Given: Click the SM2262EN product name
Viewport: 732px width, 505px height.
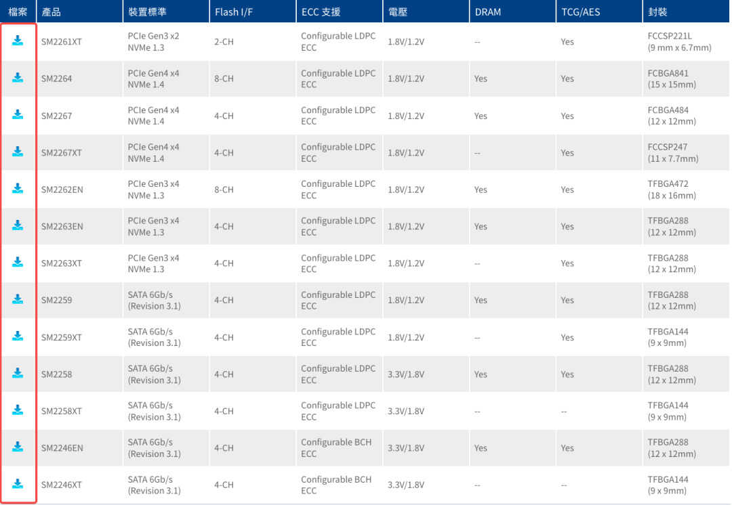Looking at the screenshot, I should [62, 190].
